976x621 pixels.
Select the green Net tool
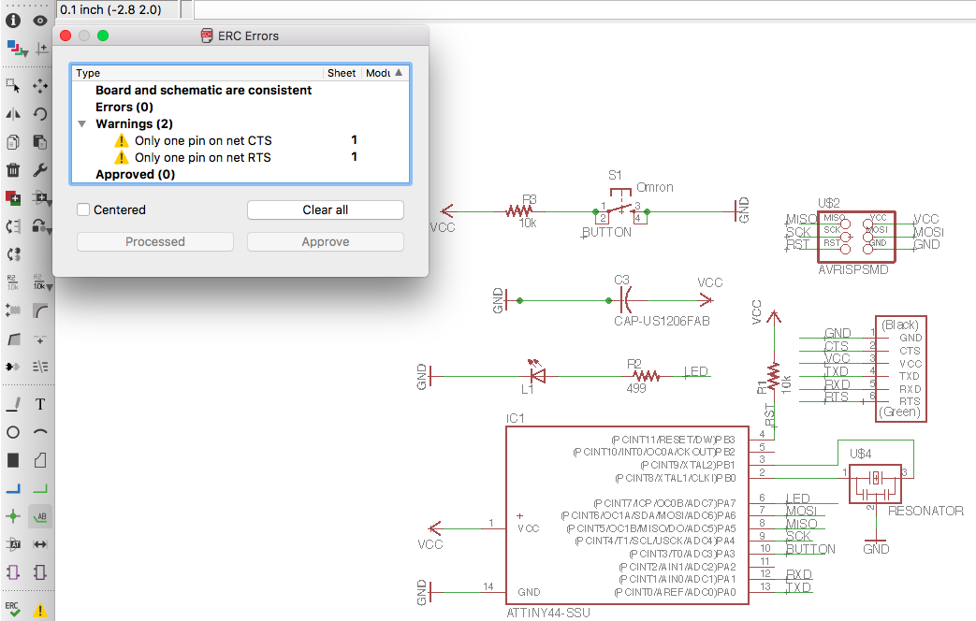[x=40, y=488]
